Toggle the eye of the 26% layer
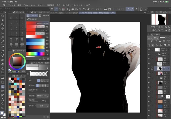The width and height of the screenshot is (171, 119). [x=149, y=73]
